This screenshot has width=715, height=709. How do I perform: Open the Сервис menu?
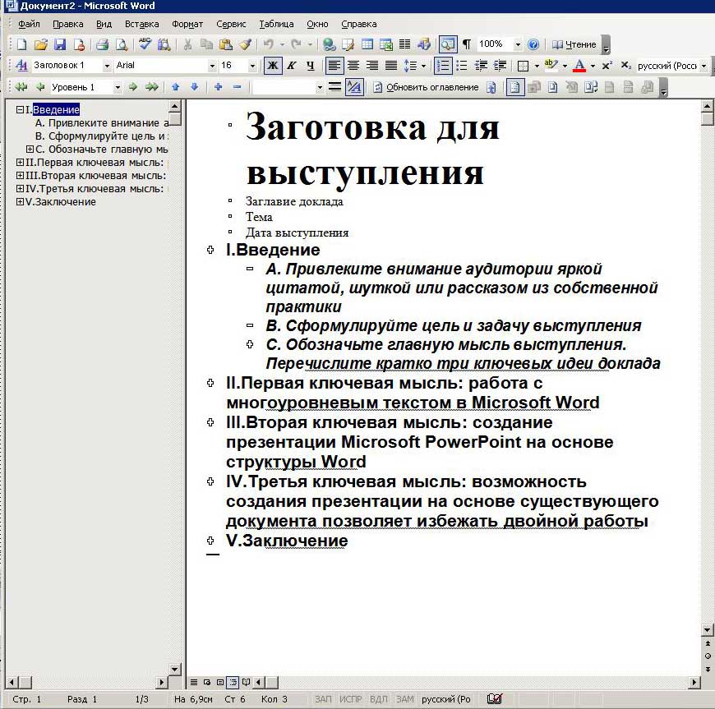click(x=231, y=24)
